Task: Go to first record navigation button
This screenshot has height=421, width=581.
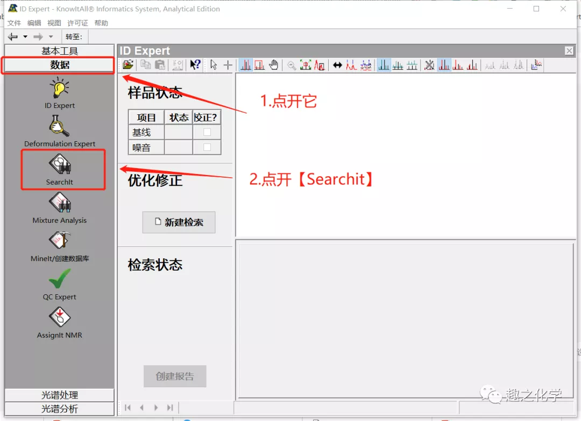Action: tap(128, 408)
